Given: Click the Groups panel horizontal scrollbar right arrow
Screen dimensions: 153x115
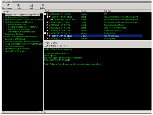Looking at the screenshot, I should 42,112.
